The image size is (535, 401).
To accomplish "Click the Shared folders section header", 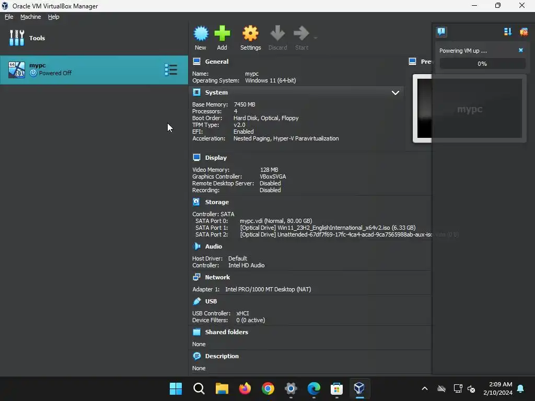I will tap(227, 332).
